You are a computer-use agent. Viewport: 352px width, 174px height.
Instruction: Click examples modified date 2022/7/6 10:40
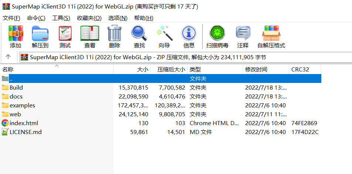[x=265, y=105]
